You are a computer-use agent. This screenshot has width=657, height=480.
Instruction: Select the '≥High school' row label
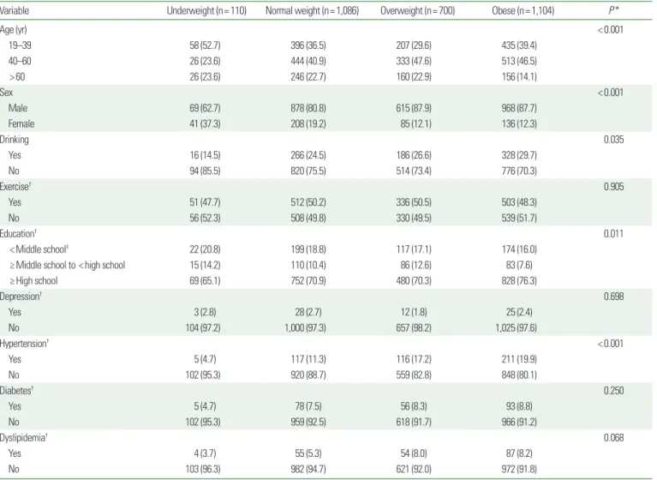click(33, 281)
